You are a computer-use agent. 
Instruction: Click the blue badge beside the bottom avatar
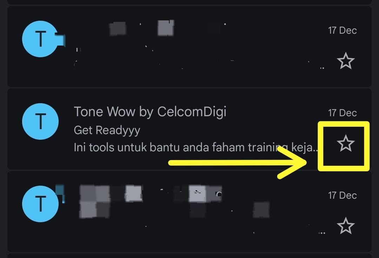click(60, 194)
